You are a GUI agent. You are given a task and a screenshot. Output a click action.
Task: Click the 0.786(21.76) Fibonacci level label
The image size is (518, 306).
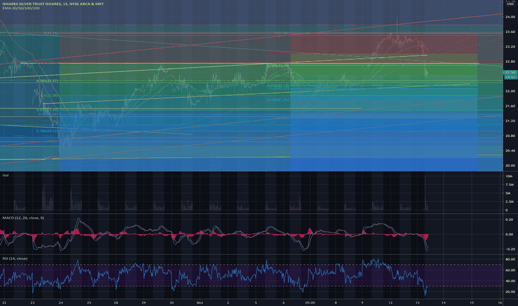pos(278,100)
